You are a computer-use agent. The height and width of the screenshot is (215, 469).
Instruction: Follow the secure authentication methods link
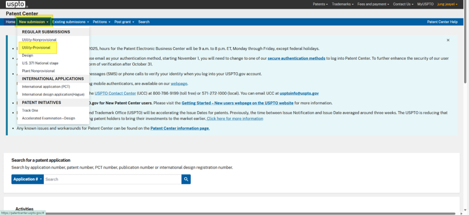point(296,58)
